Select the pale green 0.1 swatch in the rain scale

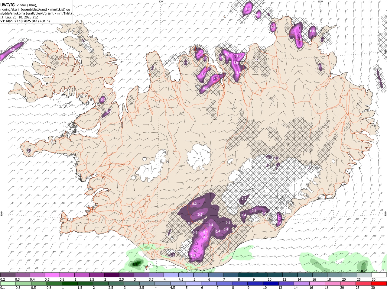pyautogui.click(x=8, y=283)
